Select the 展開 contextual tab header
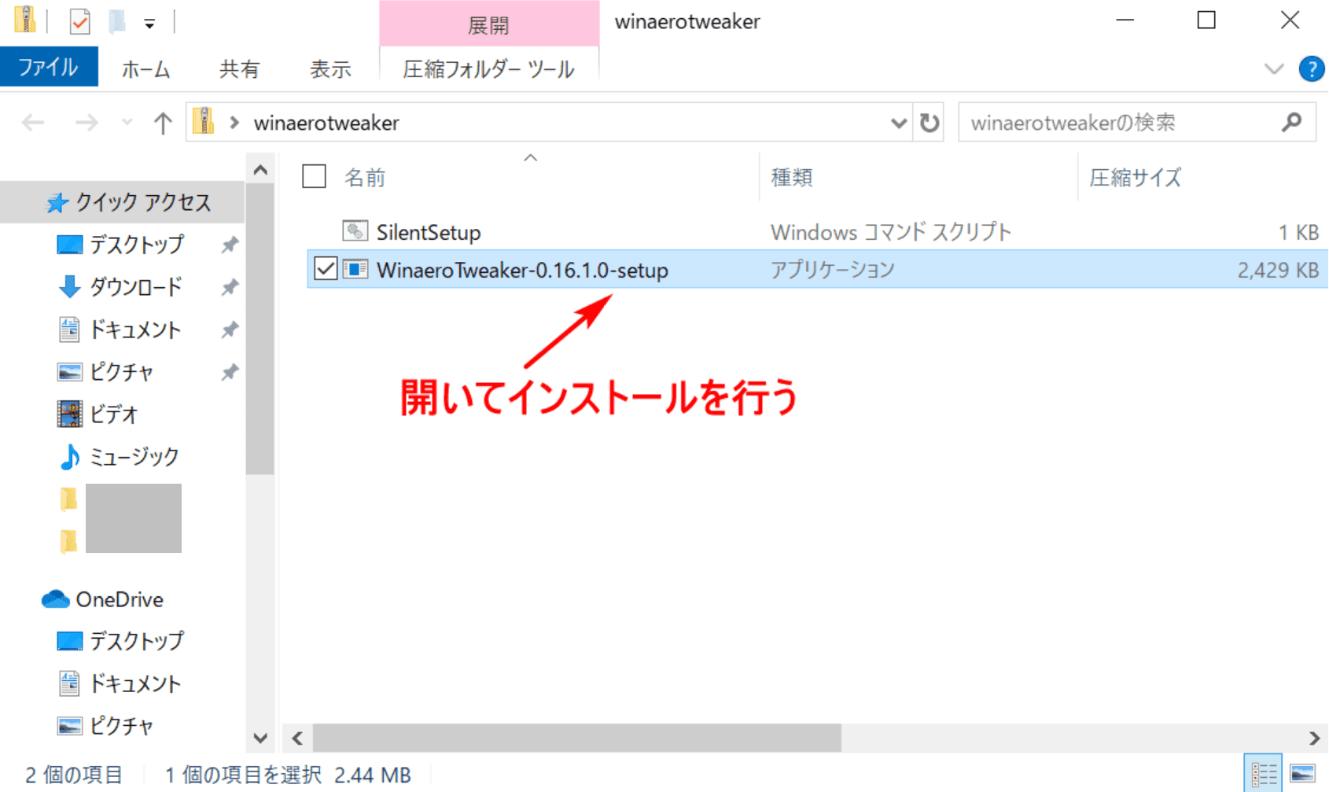This screenshot has width=1329, height=792. click(488, 25)
